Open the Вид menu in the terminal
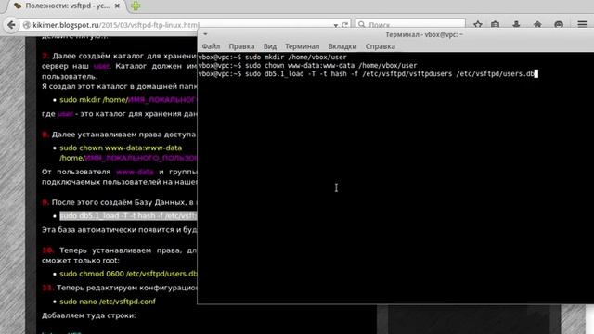 pyautogui.click(x=270, y=46)
